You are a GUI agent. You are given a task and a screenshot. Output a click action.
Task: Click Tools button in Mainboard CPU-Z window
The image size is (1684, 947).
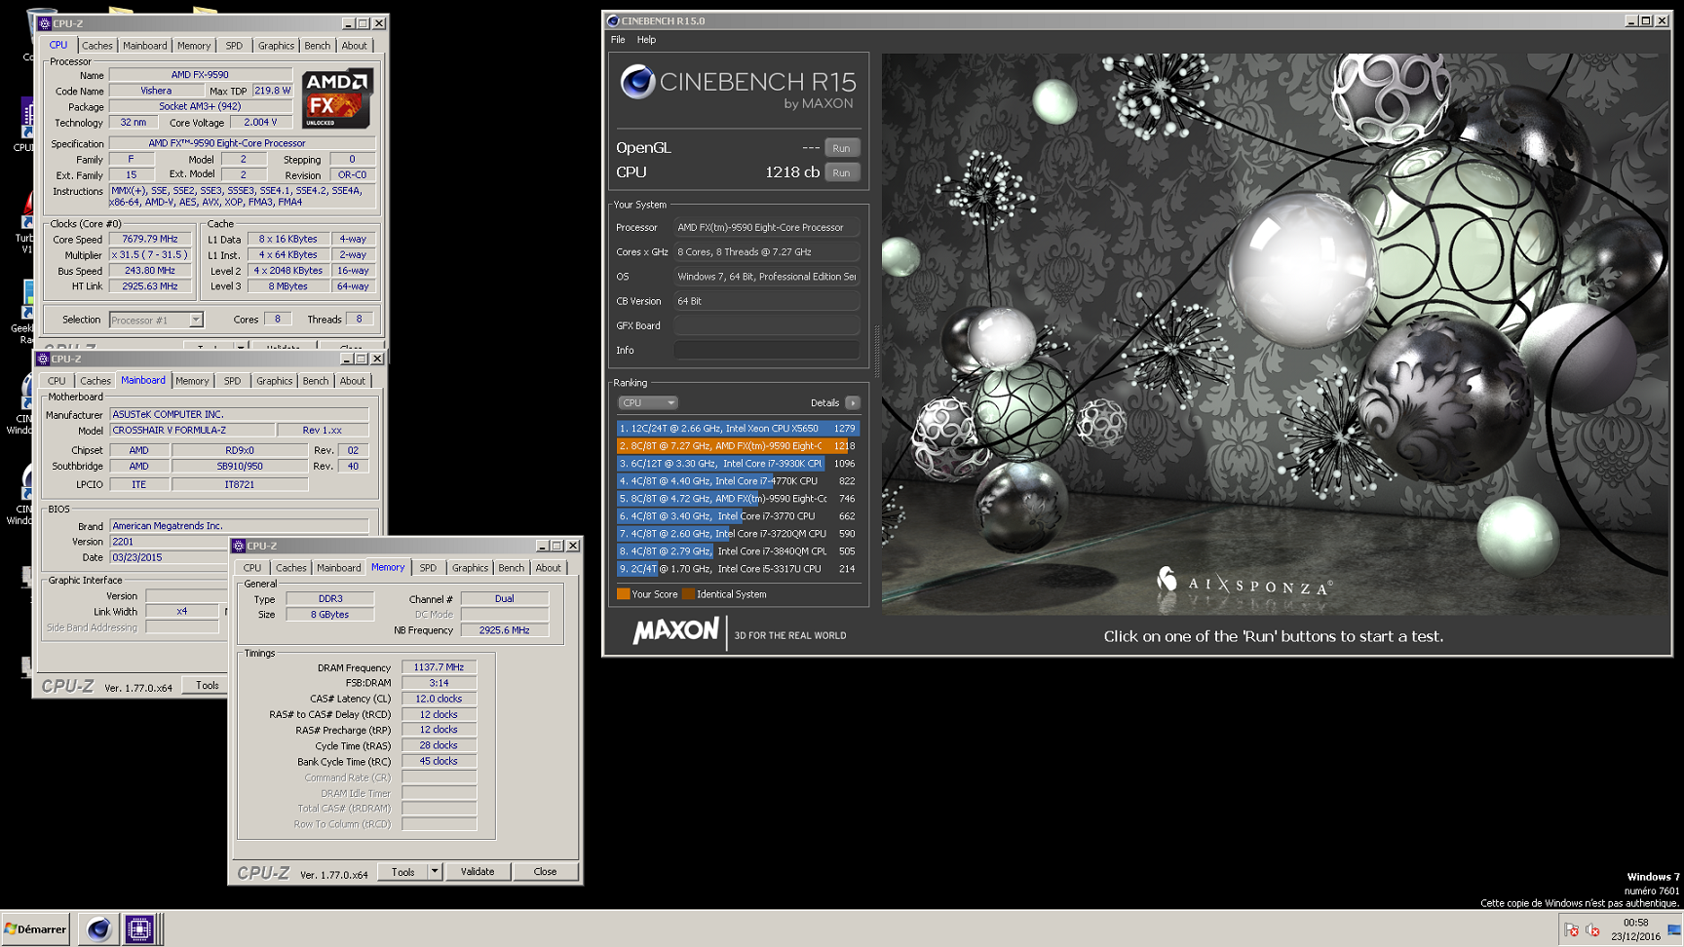[x=207, y=686]
